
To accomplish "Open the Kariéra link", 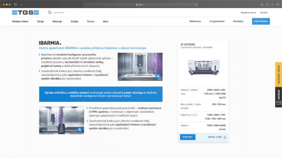I will pos(264,13).
